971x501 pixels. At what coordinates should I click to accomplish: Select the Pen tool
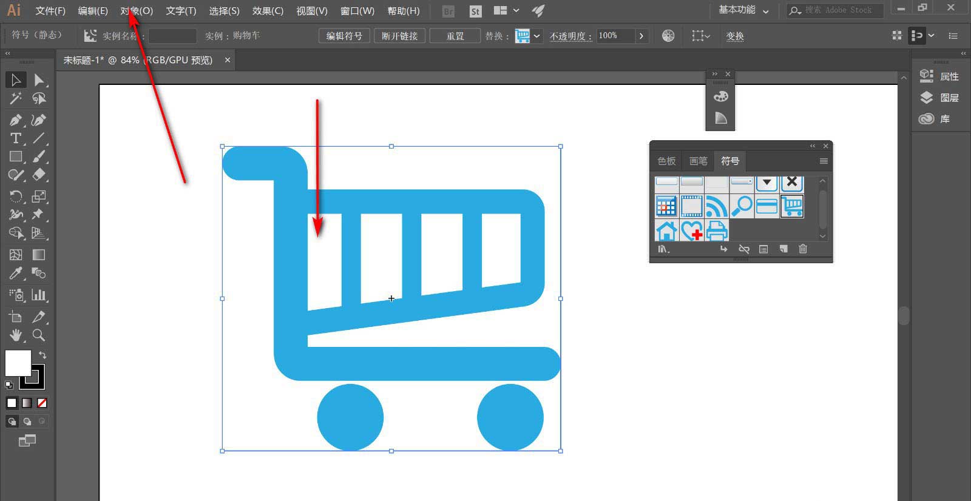click(16, 119)
